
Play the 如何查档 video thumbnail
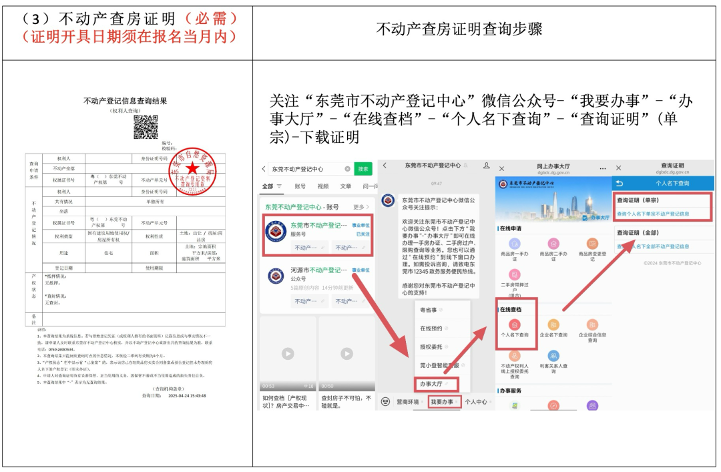point(288,353)
